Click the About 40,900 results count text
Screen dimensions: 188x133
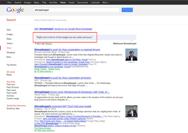(x=50, y=20)
